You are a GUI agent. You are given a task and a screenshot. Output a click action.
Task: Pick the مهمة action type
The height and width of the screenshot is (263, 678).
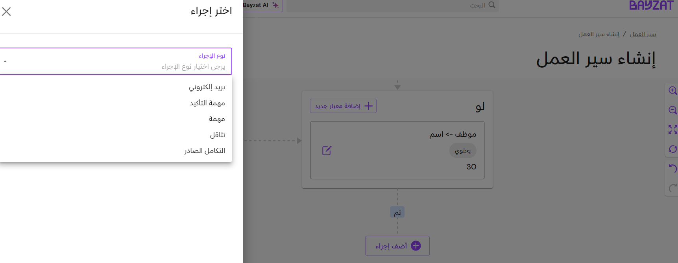pos(216,119)
